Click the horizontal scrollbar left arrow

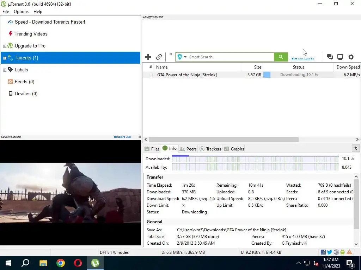[x=146, y=139]
